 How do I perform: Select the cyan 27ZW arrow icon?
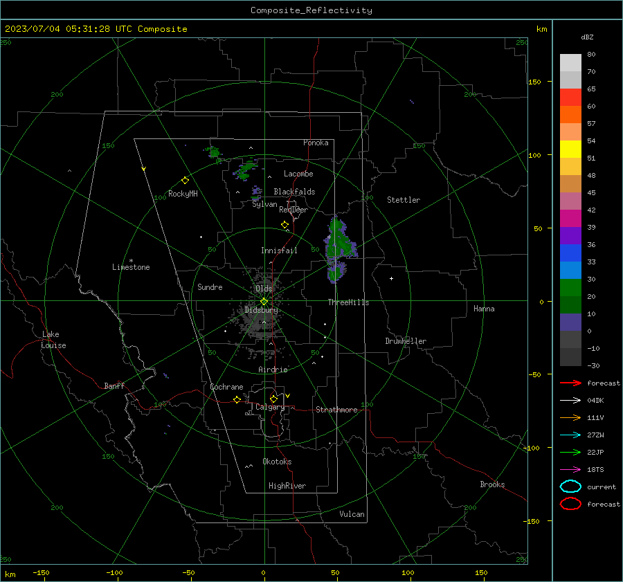[x=570, y=435]
